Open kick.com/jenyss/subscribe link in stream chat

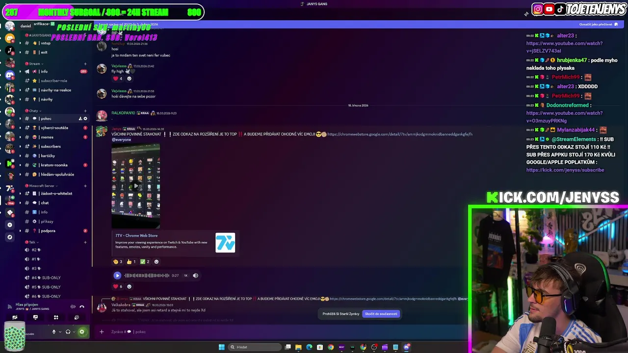565,170
